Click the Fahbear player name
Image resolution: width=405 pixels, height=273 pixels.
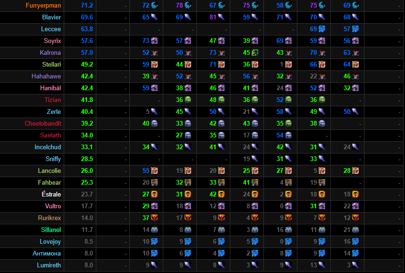[x=50, y=182]
